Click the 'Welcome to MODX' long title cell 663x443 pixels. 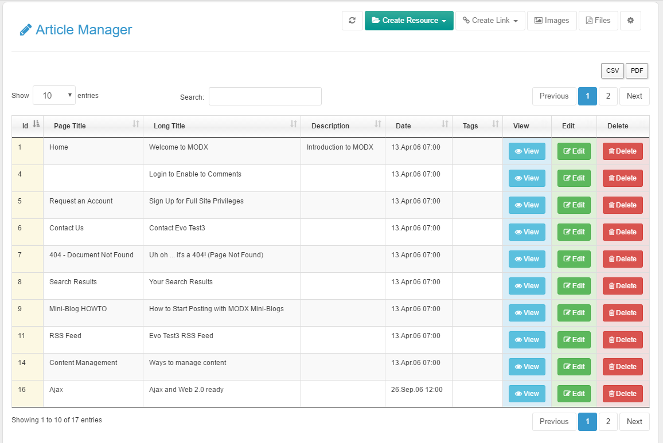pos(221,151)
